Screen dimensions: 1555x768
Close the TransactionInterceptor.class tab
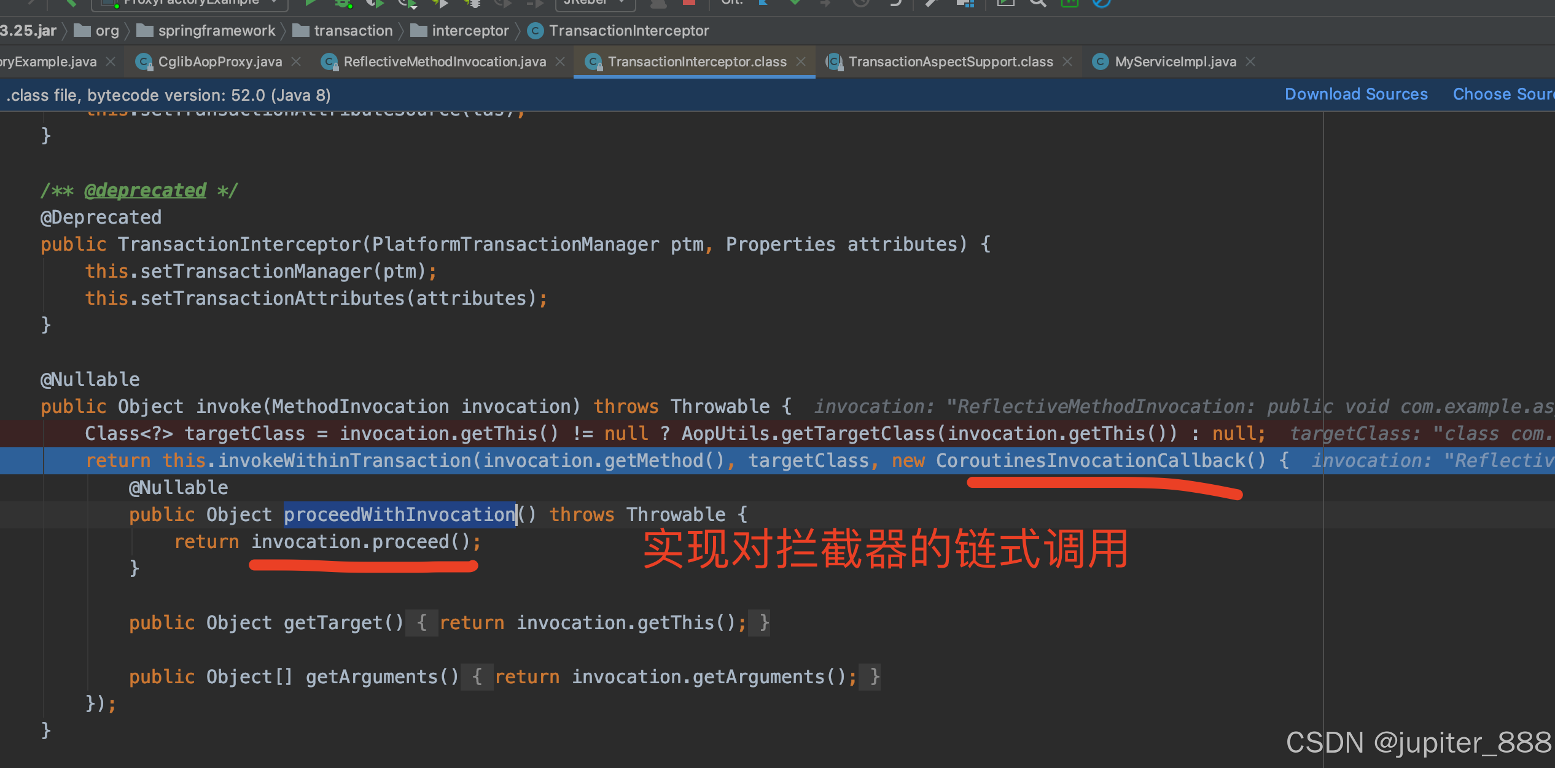coord(801,61)
